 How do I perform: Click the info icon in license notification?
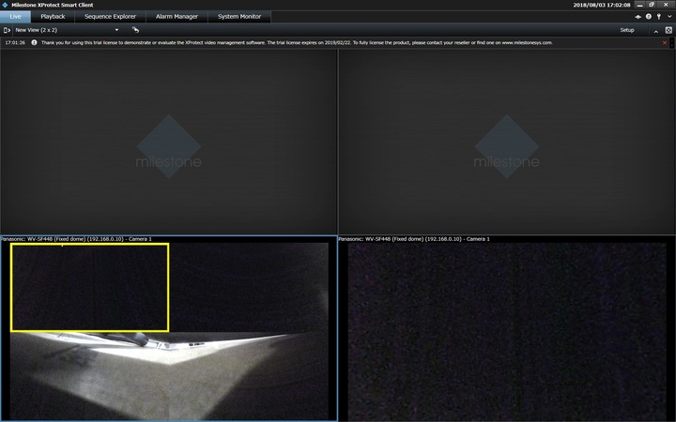35,43
